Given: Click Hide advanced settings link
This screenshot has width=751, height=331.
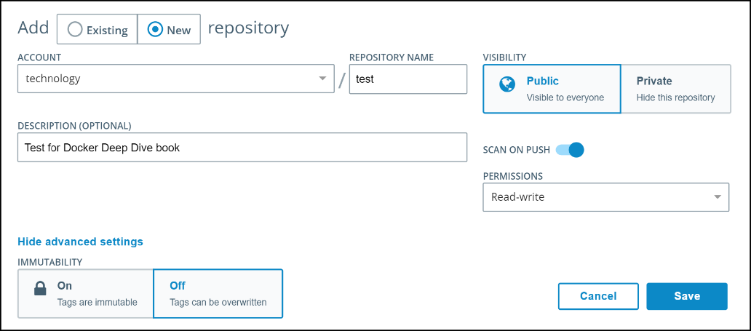Looking at the screenshot, I should [x=80, y=242].
